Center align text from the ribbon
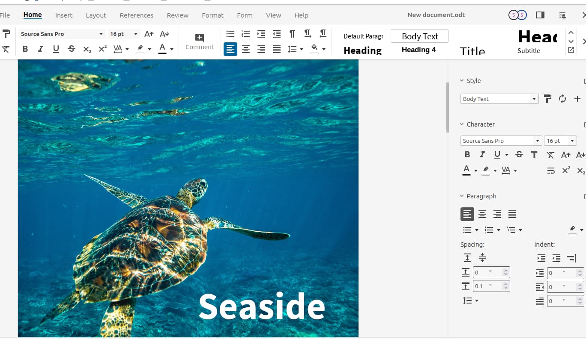586x339 pixels. coord(246,49)
